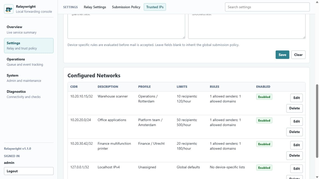The width and height of the screenshot is (319, 179).
Task: Click the PROFILE column header
Action: point(144,87)
